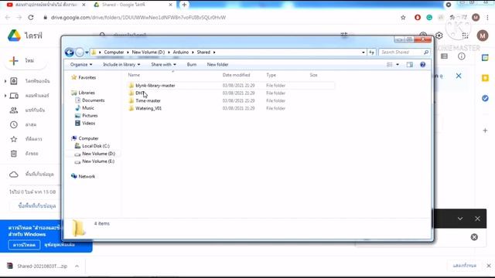The height and width of the screenshot is (278, 495).
Task: Click the change view icon
Action: (390, 65)
